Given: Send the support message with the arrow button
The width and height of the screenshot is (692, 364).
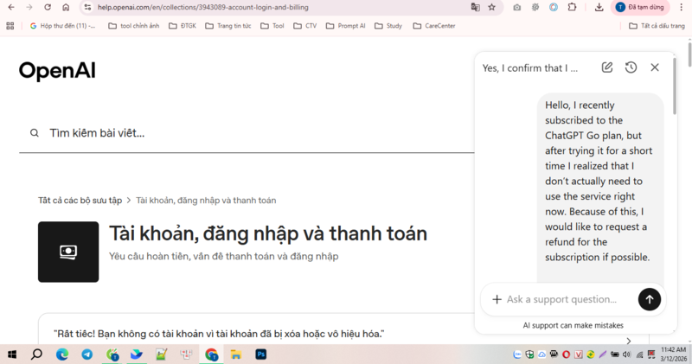Looking at the screenshot, I should [x=650, y=299].
